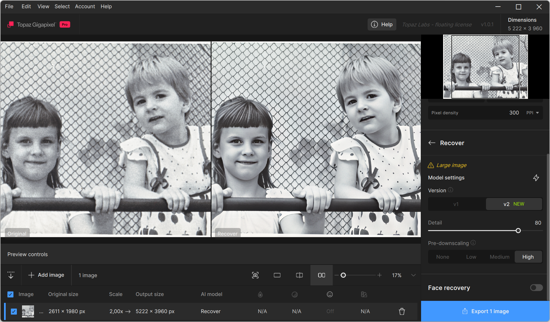
Task: Click the lightning bolt auto settings icon
Action: tap(536, 178)
